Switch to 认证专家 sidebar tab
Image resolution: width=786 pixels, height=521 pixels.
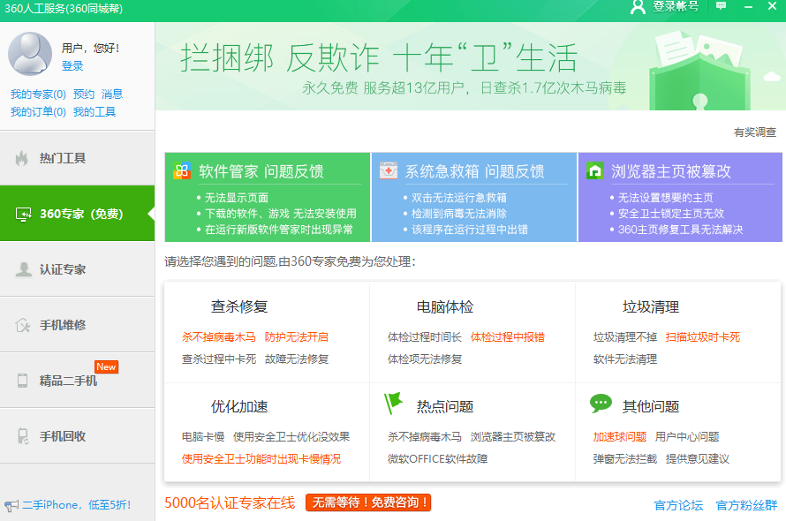77,269
